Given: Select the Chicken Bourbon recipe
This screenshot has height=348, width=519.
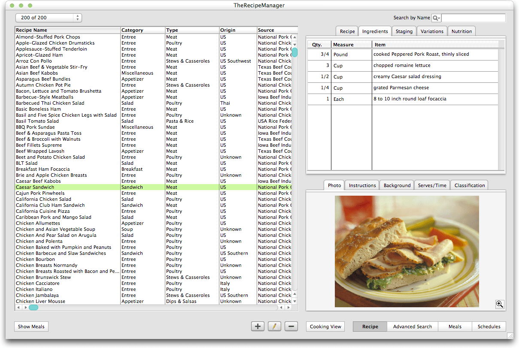Looking at the screenshot, I should pyautogui.click(x=153, y=259).
